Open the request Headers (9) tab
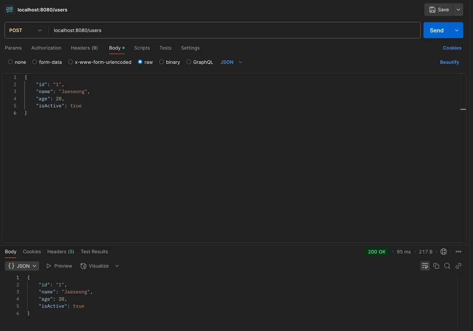This screenshot has width=473, height=331. (84, 48)
